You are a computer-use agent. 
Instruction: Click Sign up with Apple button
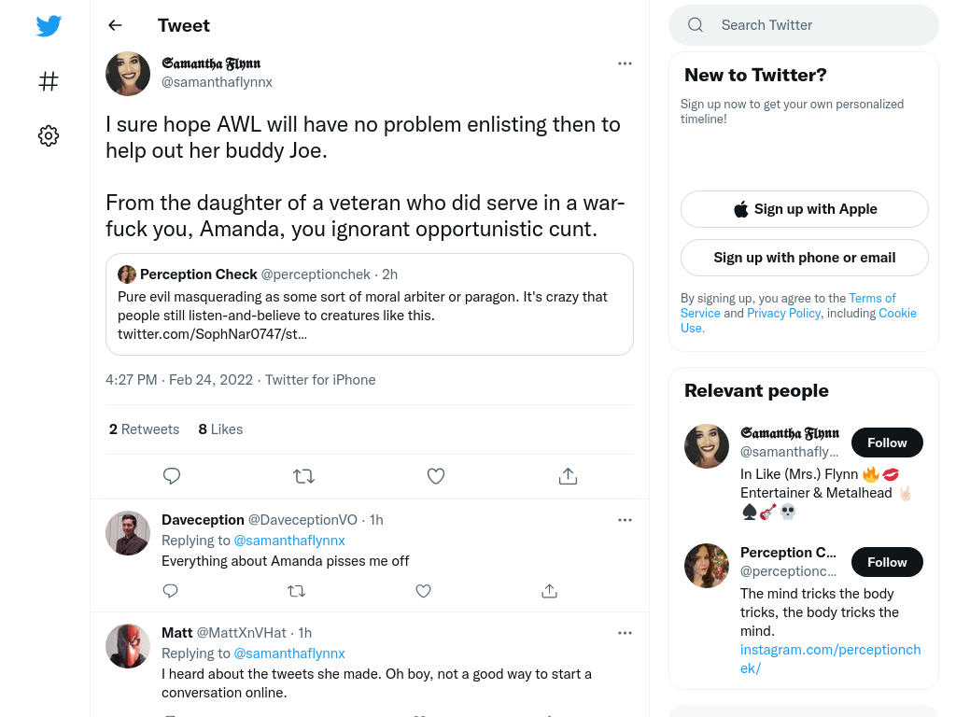pos(804,209)
